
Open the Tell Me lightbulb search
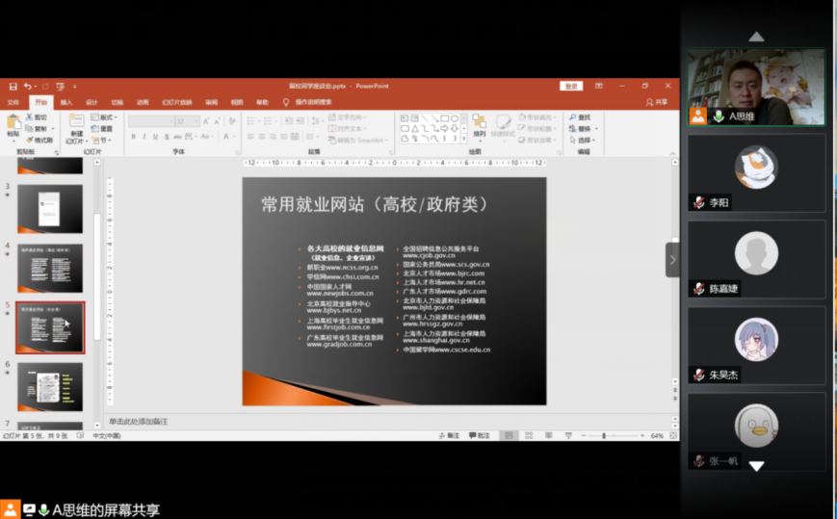pos(286,102)
